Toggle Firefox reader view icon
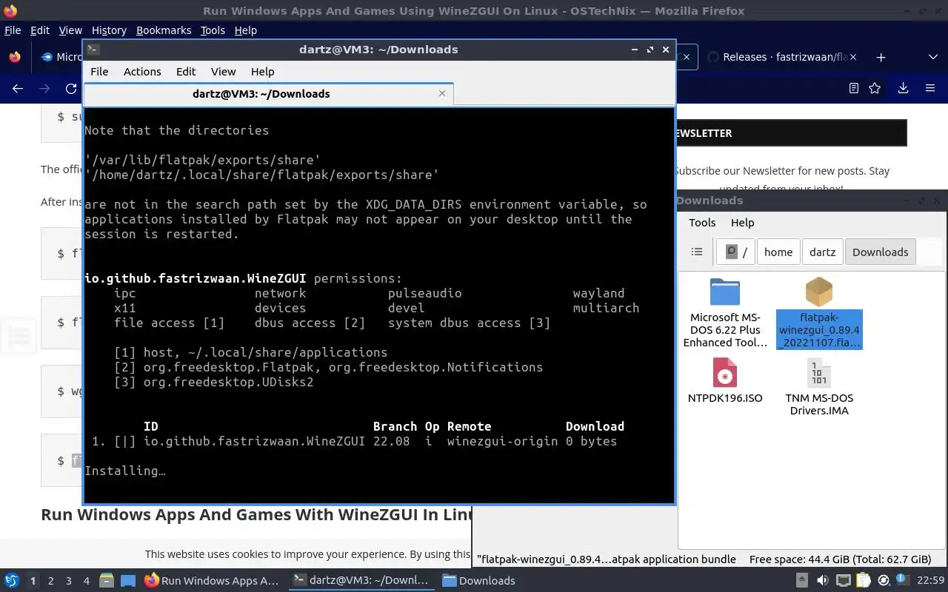The image size is (948, 592). 853,88
